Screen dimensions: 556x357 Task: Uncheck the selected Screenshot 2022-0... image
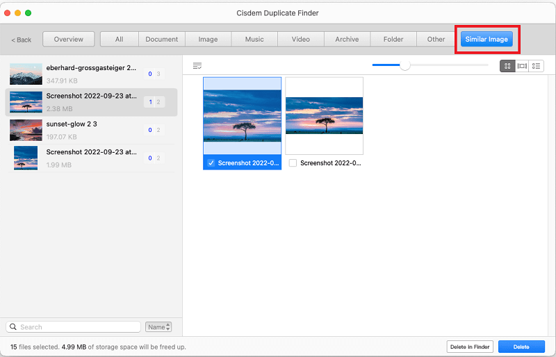pos(211,163)
